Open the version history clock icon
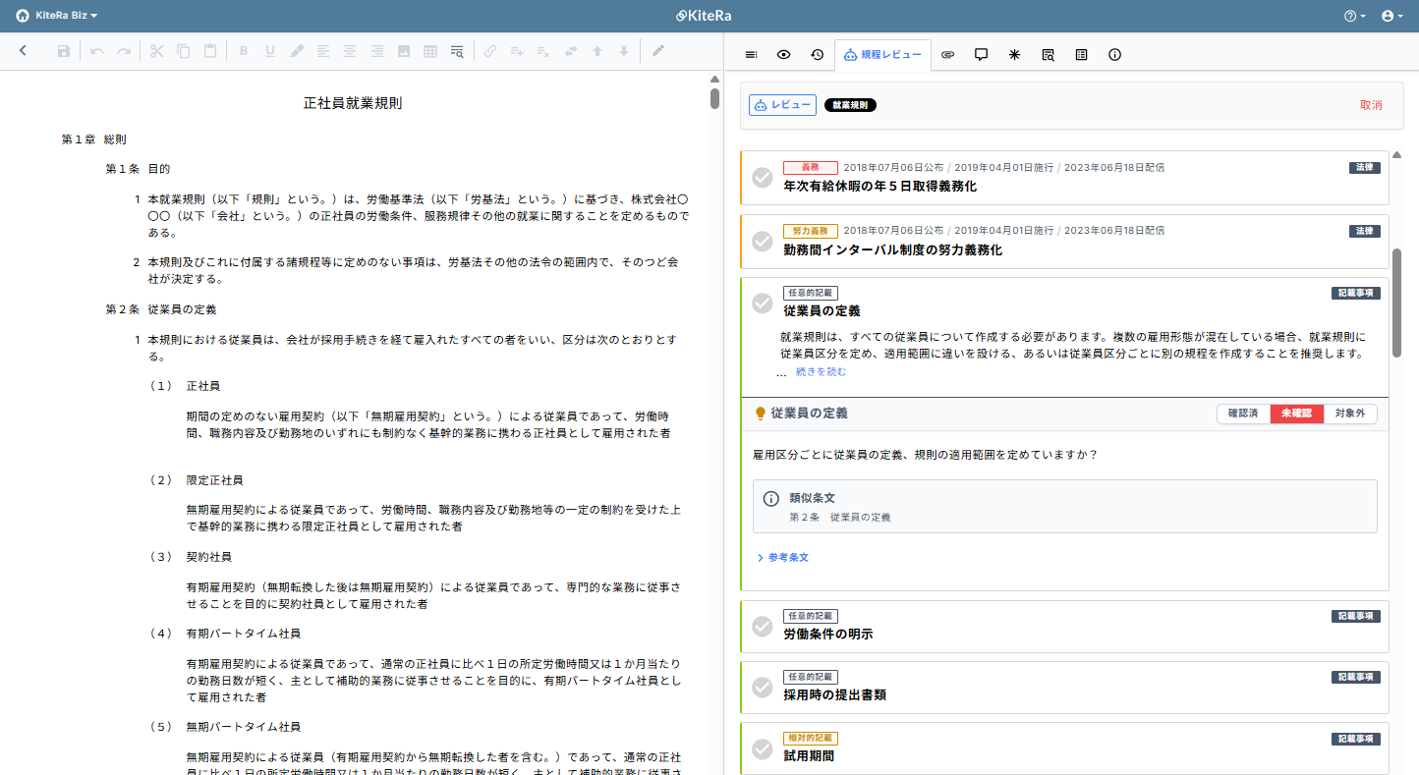Image resolution: width=1419 pixels, height=775 pixels. click(817, 55)
